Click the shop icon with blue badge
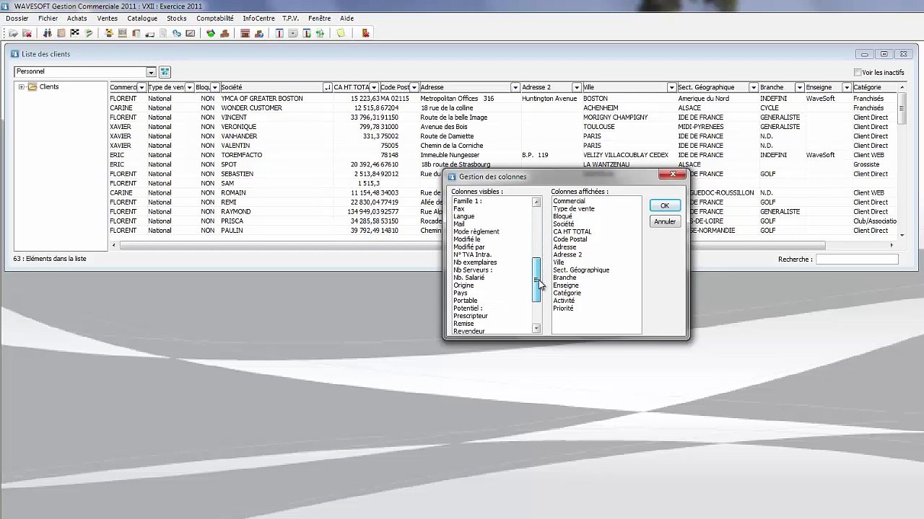The height and width of the screenshot is (519, 924). click(x=258, y=33)
